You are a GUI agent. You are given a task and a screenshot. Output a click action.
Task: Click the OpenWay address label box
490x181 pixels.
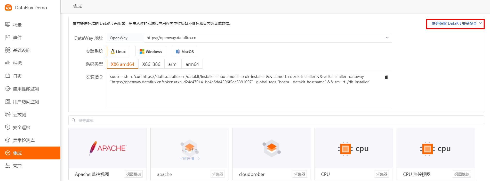click(x=125, y=38)
